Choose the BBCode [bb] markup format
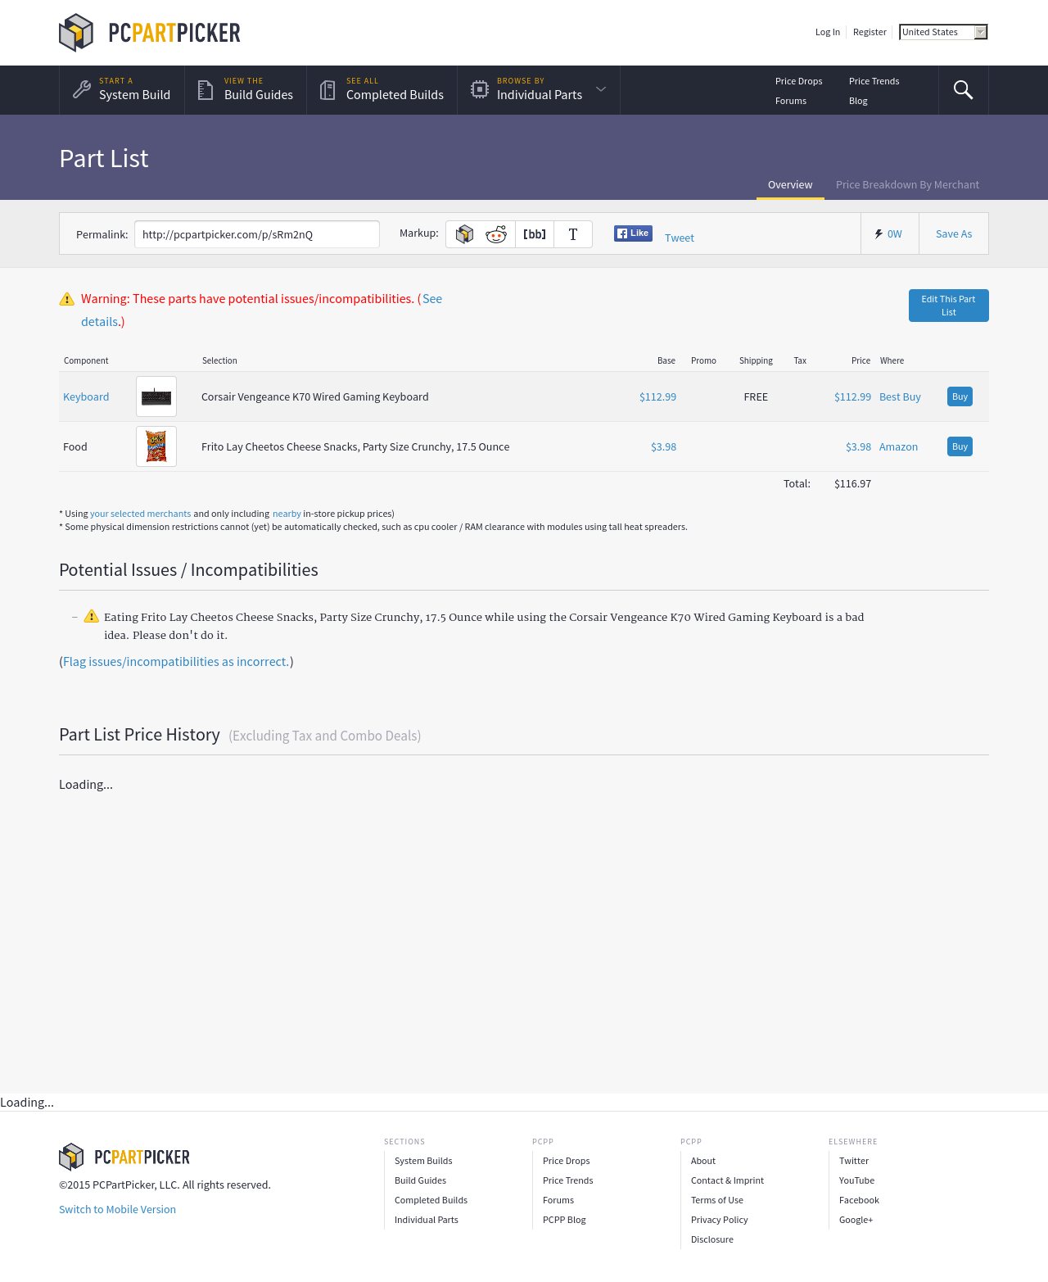 coord(535,234)
